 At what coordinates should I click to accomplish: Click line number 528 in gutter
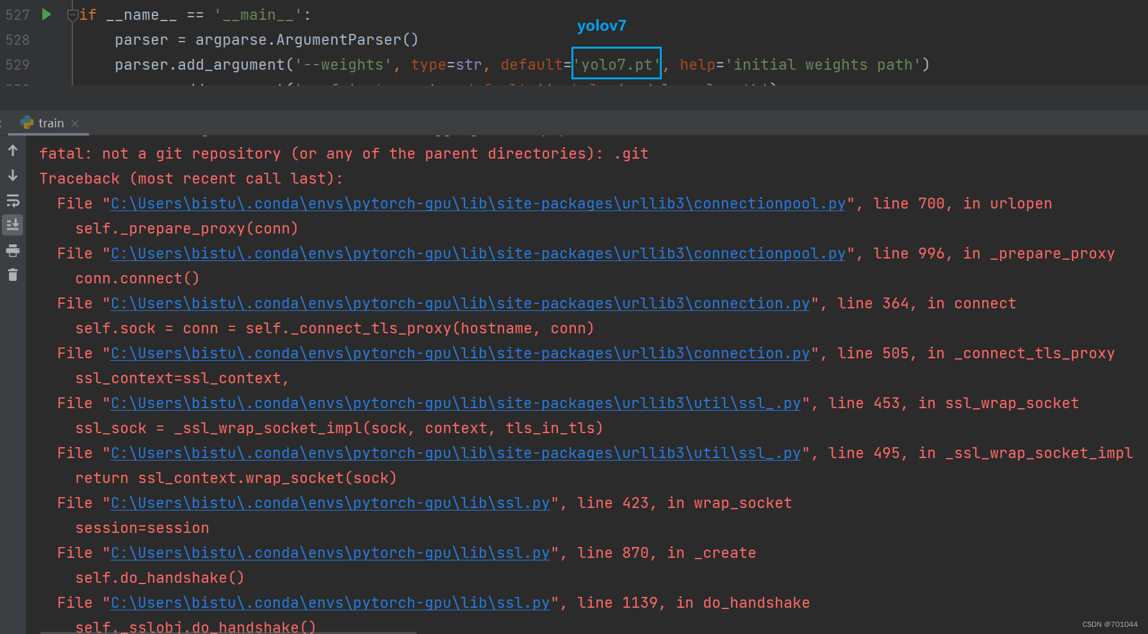[17, 40]
